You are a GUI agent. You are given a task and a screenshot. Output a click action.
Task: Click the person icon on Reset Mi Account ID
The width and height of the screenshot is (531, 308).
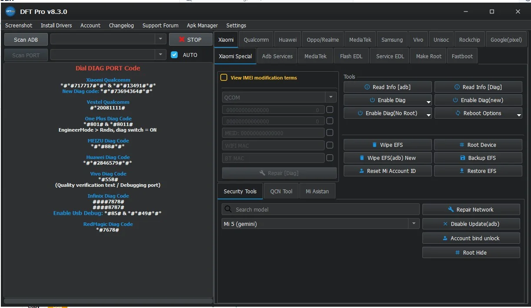point(362,171)
